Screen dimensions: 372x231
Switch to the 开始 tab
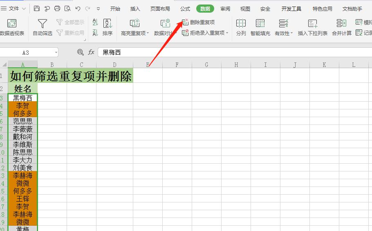point(115,9)
